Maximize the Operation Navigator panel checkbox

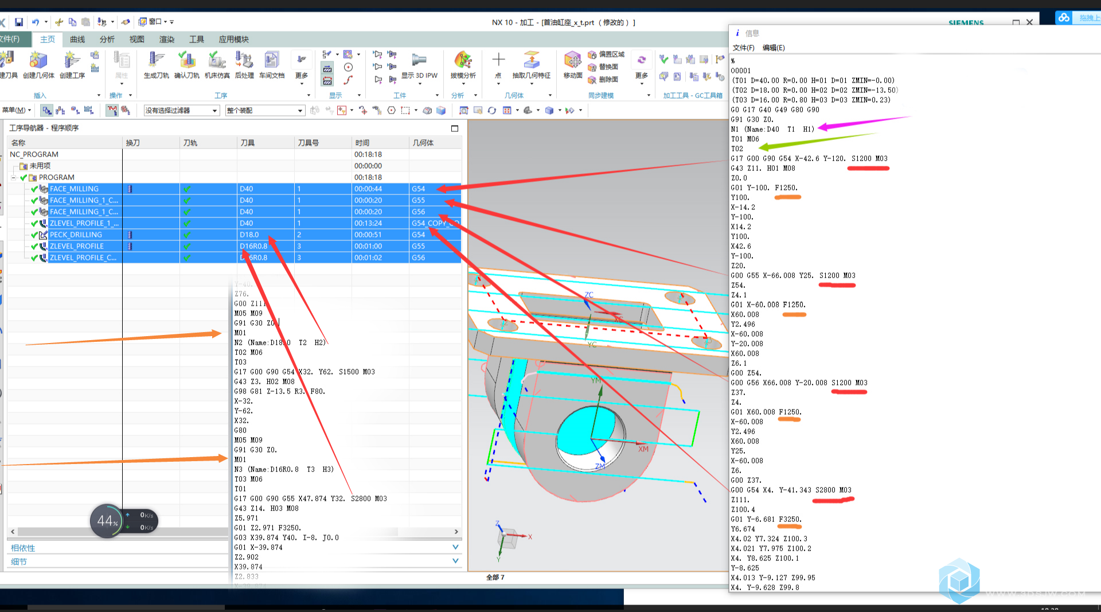coord(455,128)
